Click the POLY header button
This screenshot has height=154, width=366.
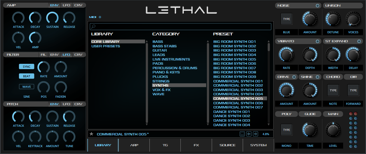(287, 114)
